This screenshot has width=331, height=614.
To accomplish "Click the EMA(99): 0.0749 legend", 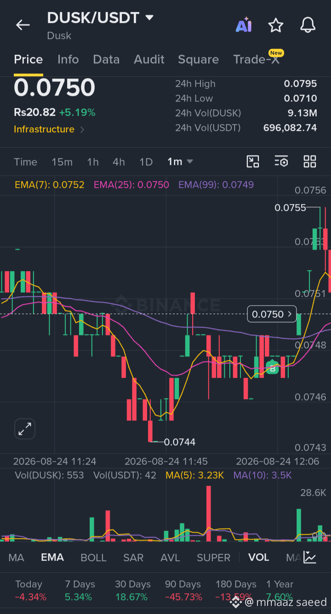I will tap(216, 185).
